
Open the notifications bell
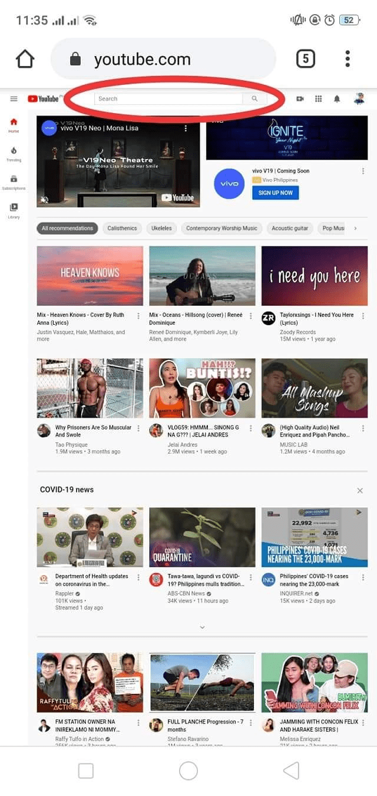[337, 99]
